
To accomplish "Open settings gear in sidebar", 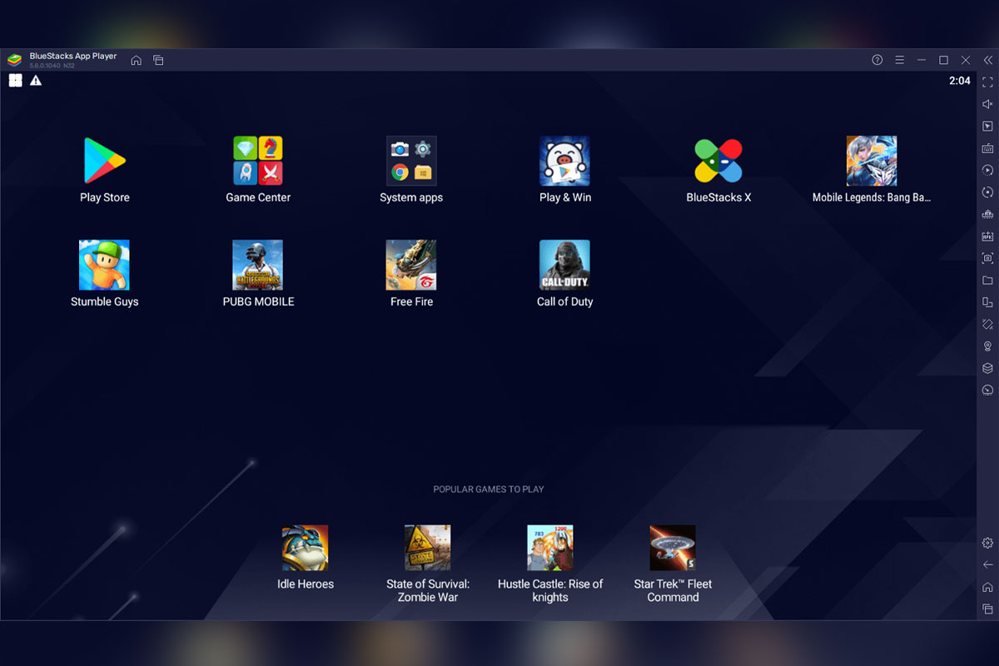I will [x=987, y=543].
